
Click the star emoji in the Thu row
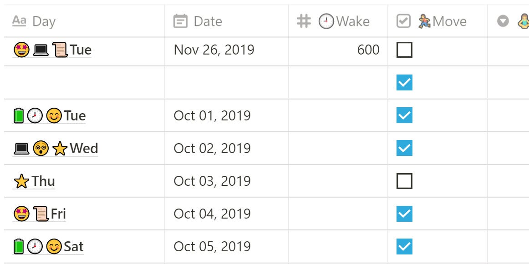(21, 181)
